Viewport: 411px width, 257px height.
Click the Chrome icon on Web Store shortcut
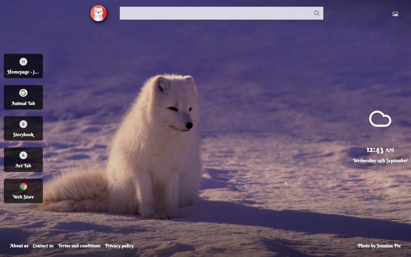tap(23, 186)
